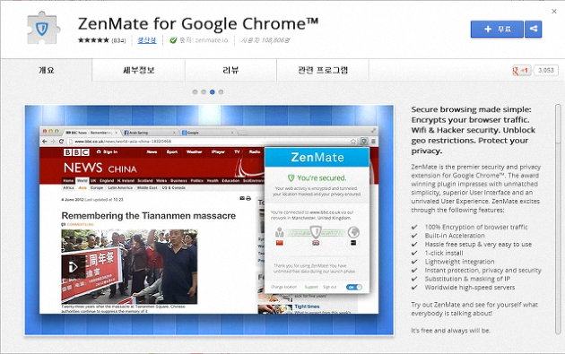This screenshot has height=354, width=565.
Task: Select the third (active) carousel dot
Action: pyautogui.click(x=213, y=92)
